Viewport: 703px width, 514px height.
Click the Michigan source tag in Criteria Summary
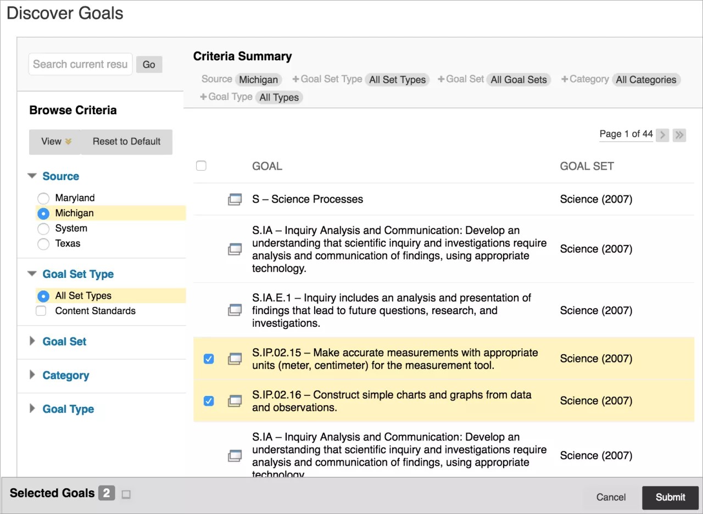coord(258,79)
